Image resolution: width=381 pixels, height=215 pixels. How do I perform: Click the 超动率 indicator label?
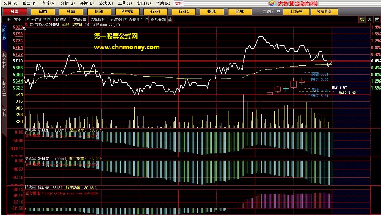point(30,187)
